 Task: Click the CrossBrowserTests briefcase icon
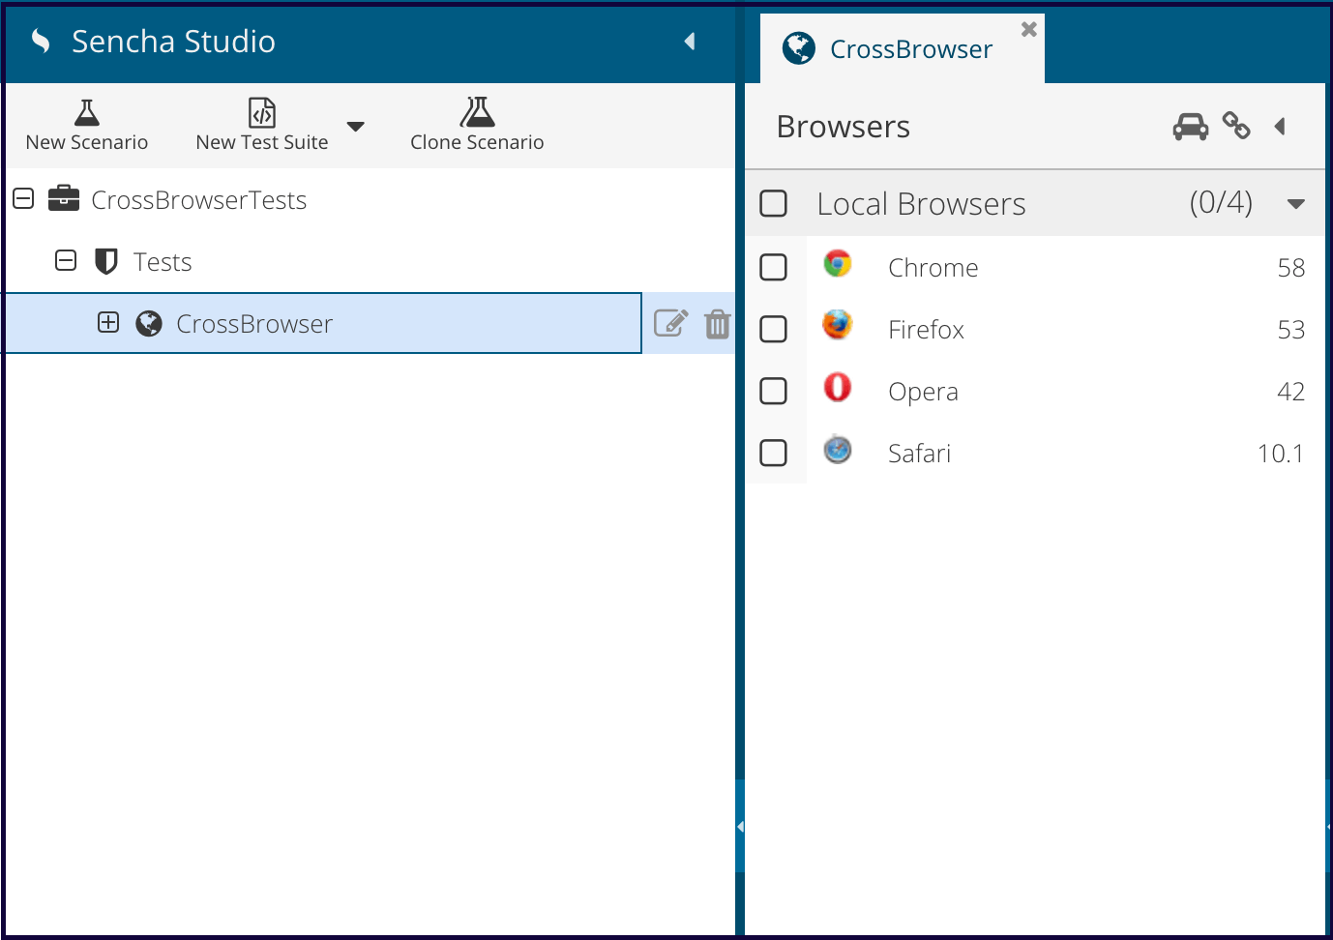click(64, 198)
